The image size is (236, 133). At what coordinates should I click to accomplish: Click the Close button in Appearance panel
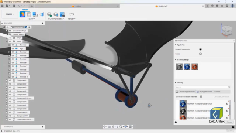point(229,122)
